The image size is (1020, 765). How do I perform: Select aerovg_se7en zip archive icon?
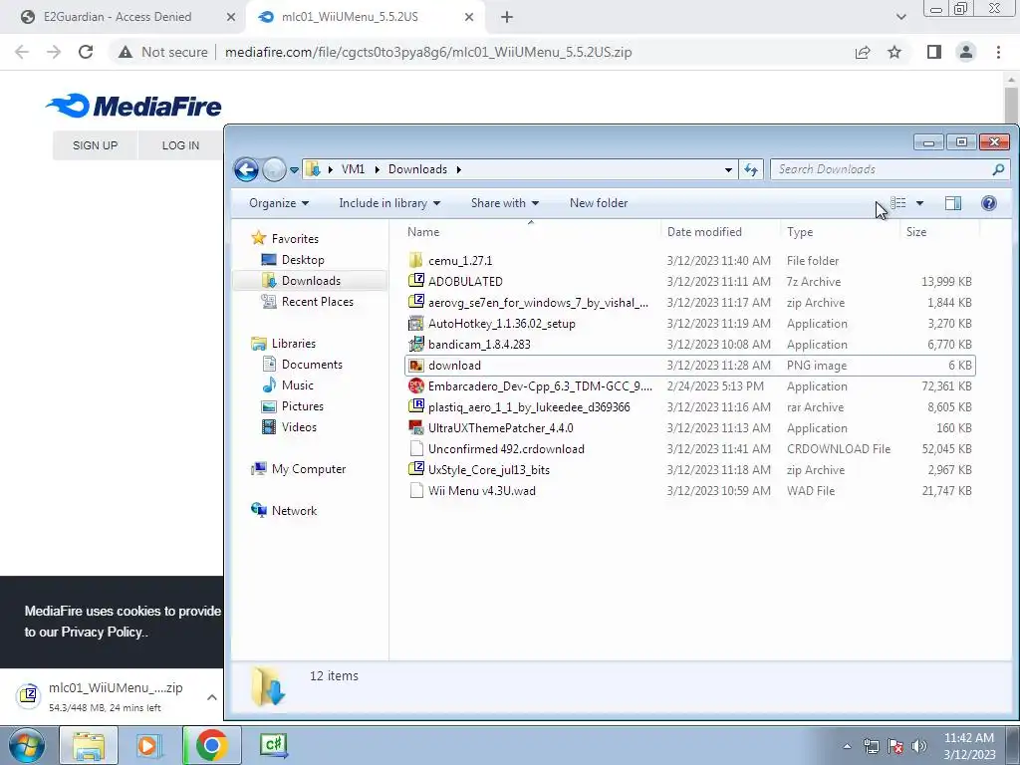click(416, 302)
